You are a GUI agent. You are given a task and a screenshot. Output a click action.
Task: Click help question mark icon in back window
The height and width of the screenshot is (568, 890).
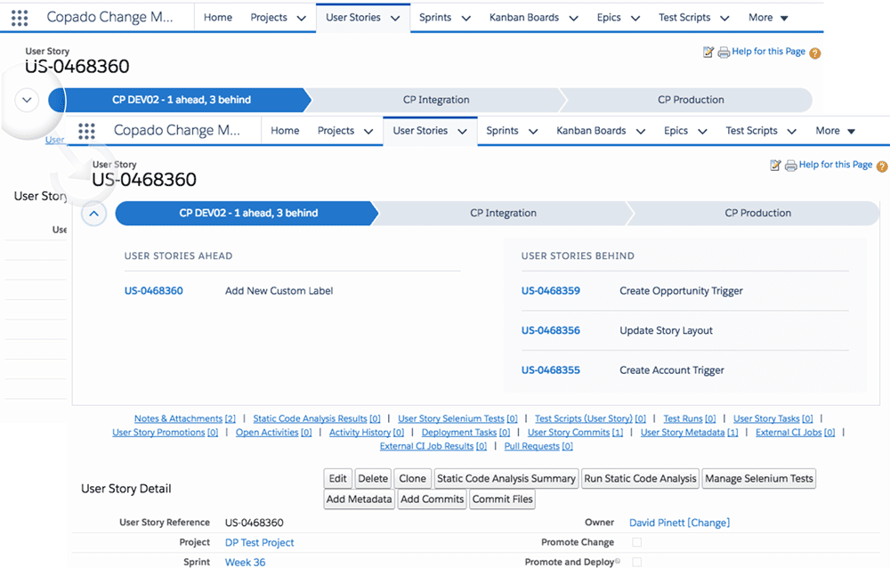(x=815, y=53)
